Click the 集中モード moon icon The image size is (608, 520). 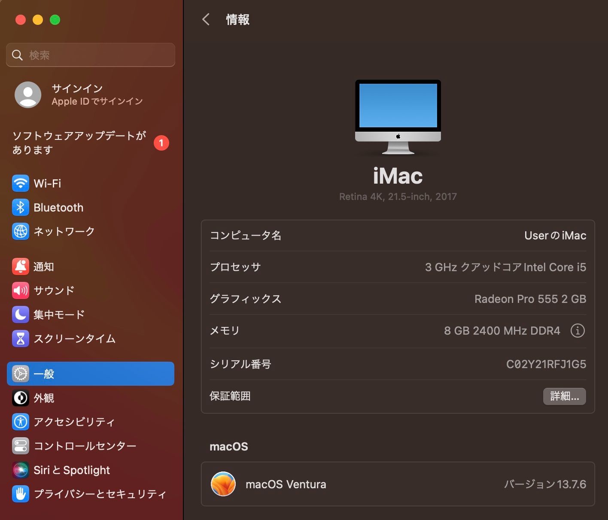pos(21,314)
